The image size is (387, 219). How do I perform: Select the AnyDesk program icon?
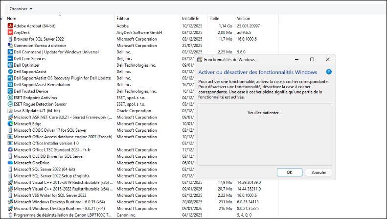pos(10,32)
